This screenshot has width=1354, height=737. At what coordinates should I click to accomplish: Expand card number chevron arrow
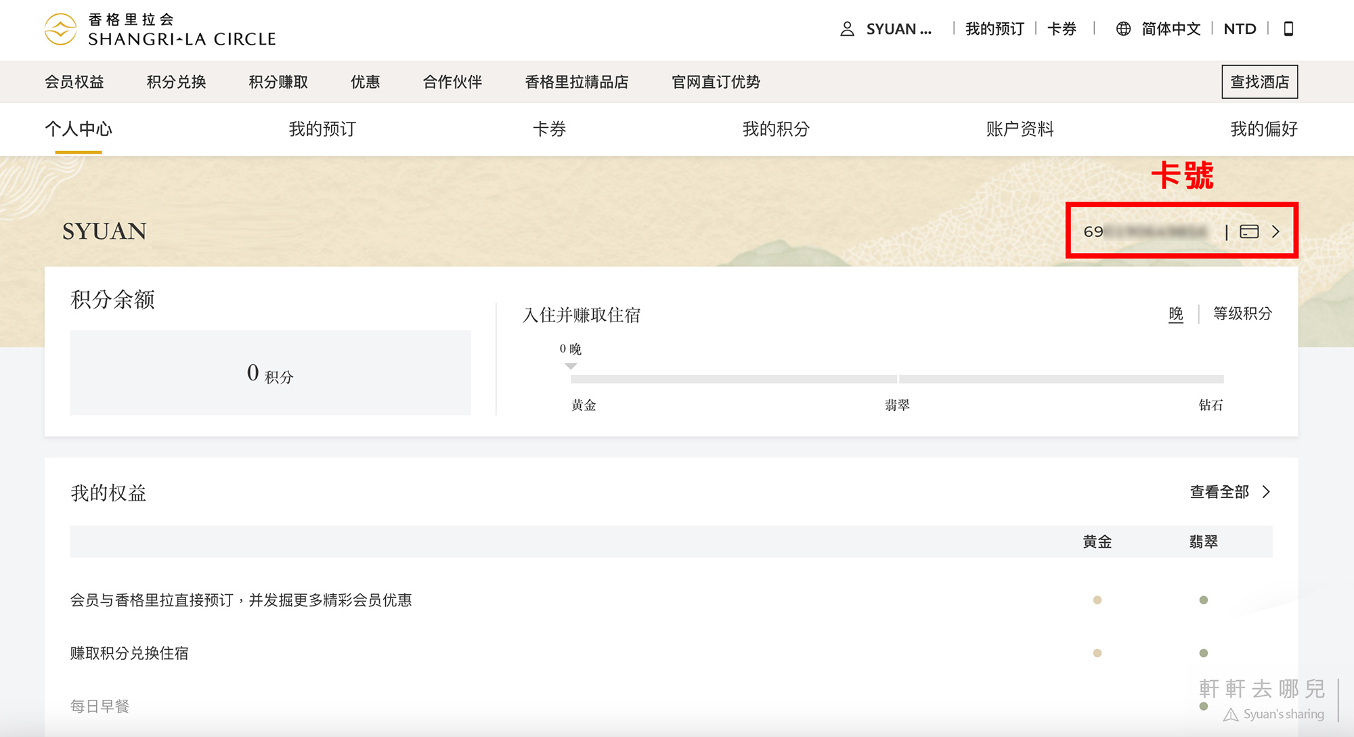point(1276,231)
